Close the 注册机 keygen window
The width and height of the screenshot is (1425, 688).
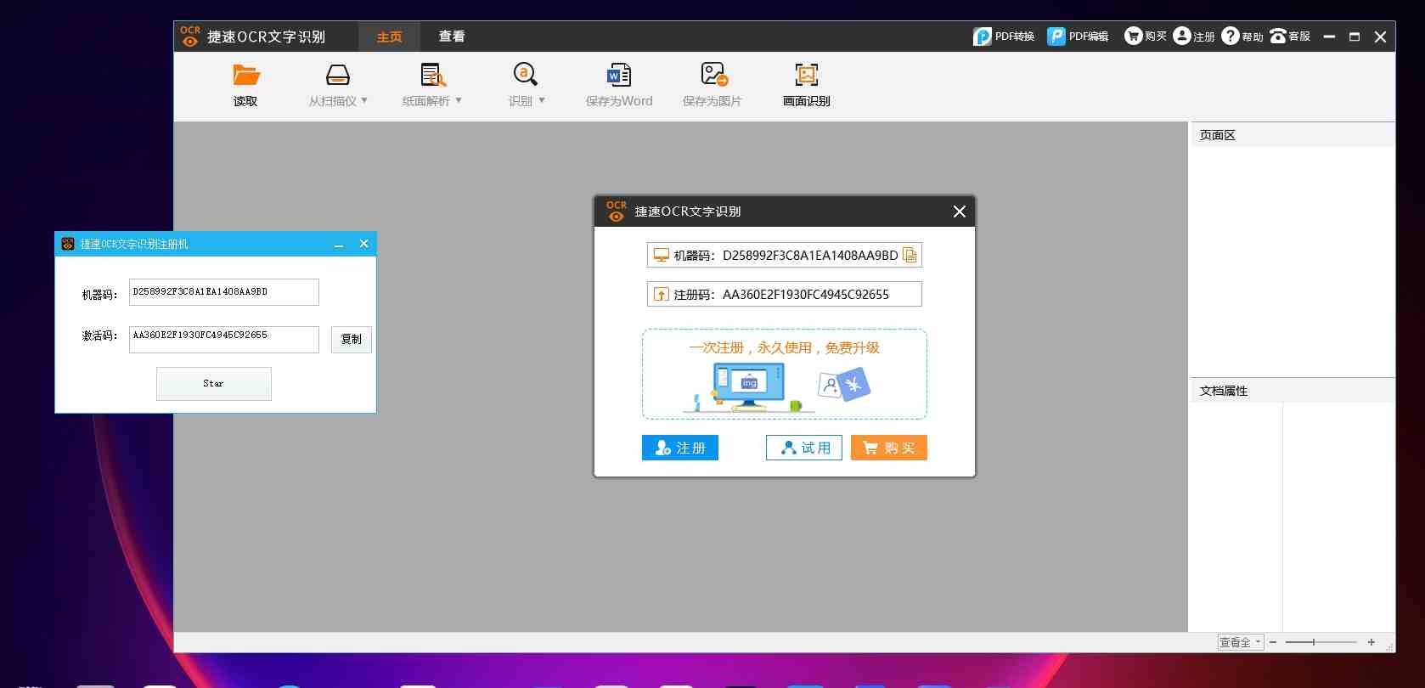363,244
